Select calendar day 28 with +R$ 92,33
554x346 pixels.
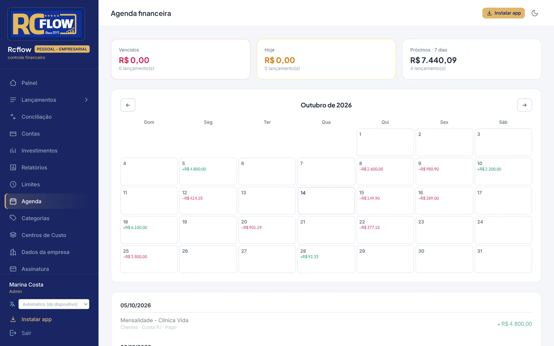coord(326,259)
